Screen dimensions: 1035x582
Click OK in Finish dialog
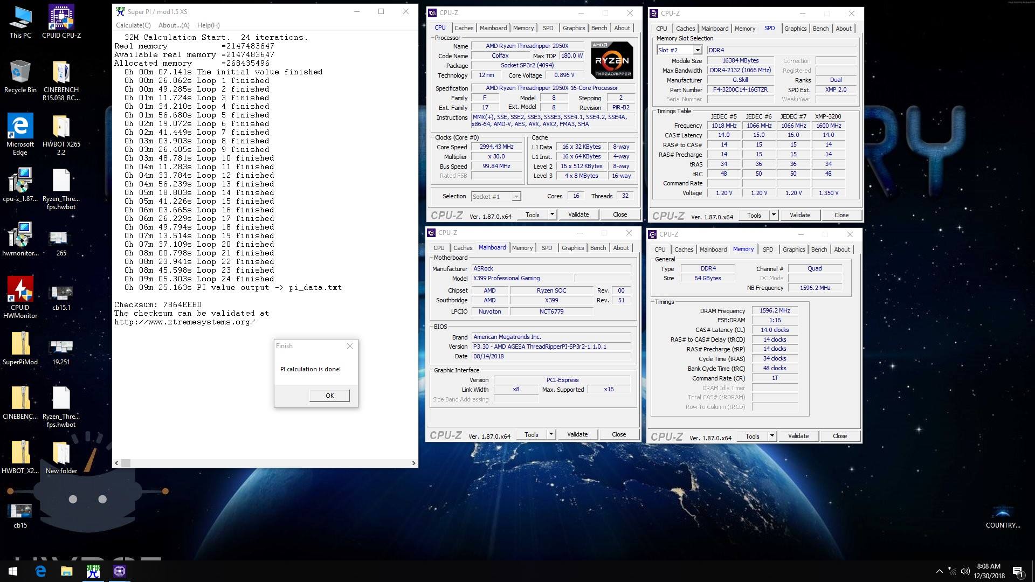coord(329,396)
